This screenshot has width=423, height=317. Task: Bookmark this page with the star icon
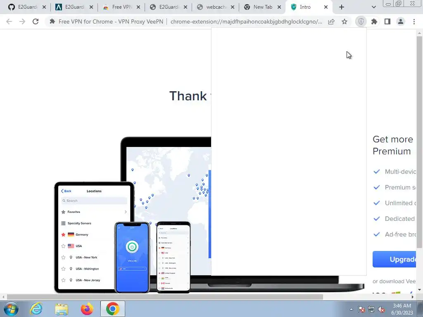tap(345, 21)
